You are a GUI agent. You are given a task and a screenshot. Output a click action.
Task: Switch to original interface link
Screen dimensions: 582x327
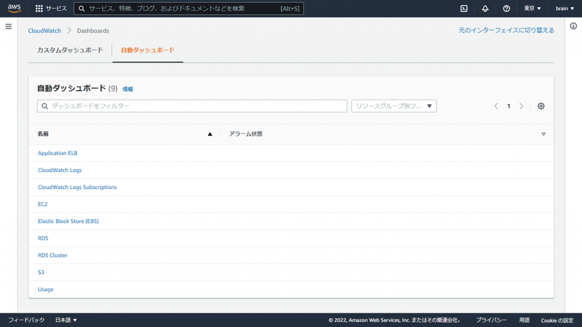click(506, 31)
